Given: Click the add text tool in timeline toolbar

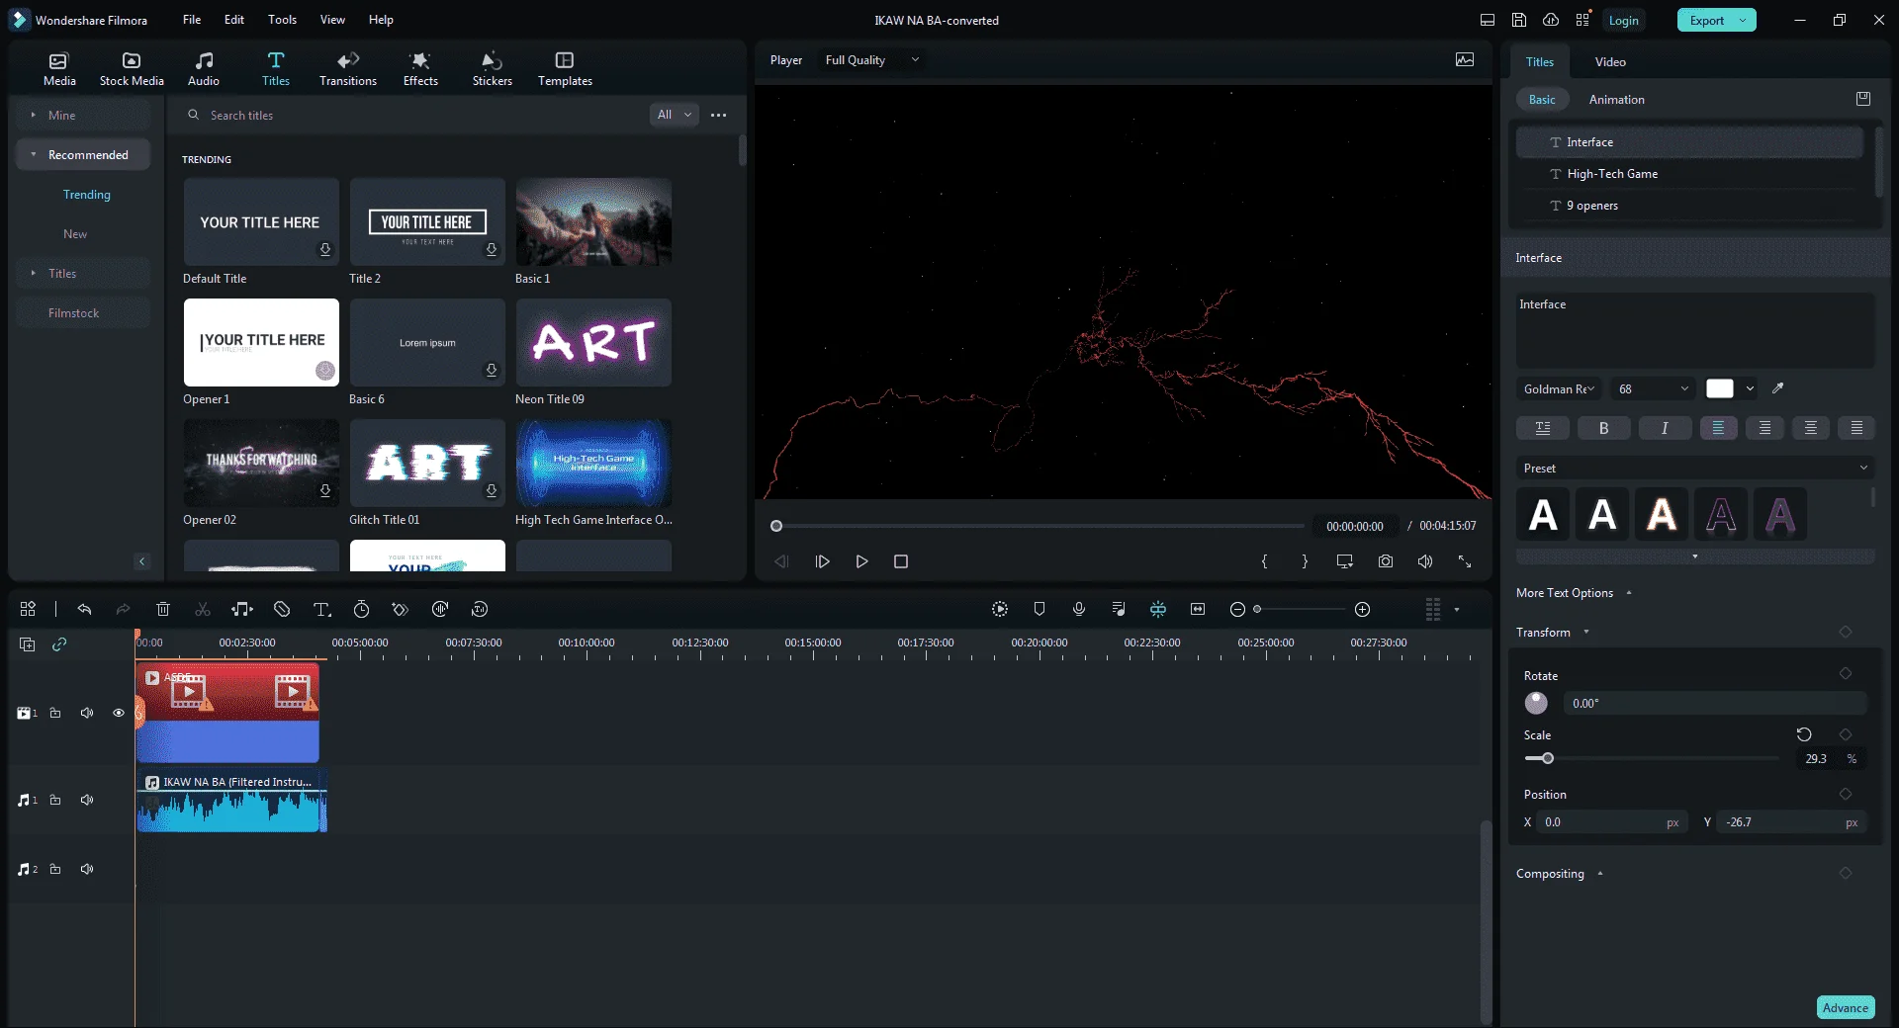Looking at the screenshot, I should [321, 609].
